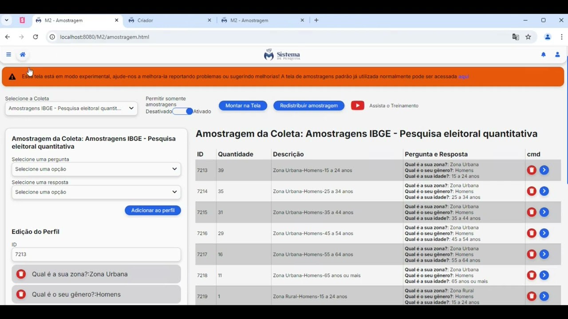Open row 7219 with blue arrow

tap(544, 296)
